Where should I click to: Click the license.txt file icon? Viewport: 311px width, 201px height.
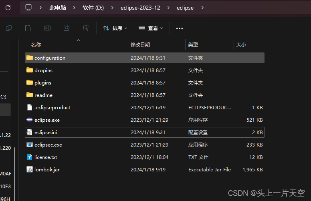[30, 157]
